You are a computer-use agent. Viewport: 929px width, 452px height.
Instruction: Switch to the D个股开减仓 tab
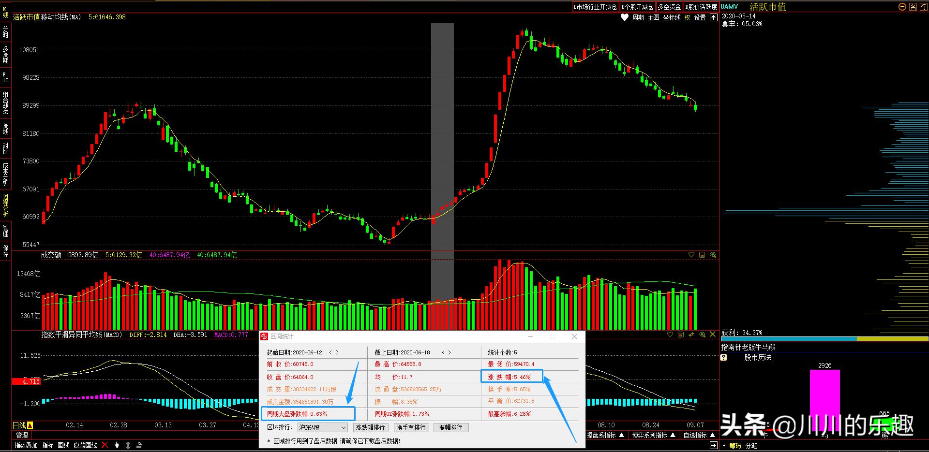pos(637,7)
